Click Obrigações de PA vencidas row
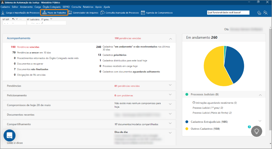Image resolution: width=272 pixels, height=149 pixels. (x=30, y=75)
